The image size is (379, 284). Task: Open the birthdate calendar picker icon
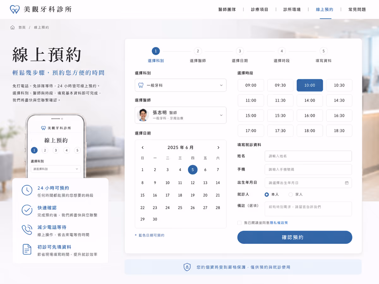coord(346,183)
